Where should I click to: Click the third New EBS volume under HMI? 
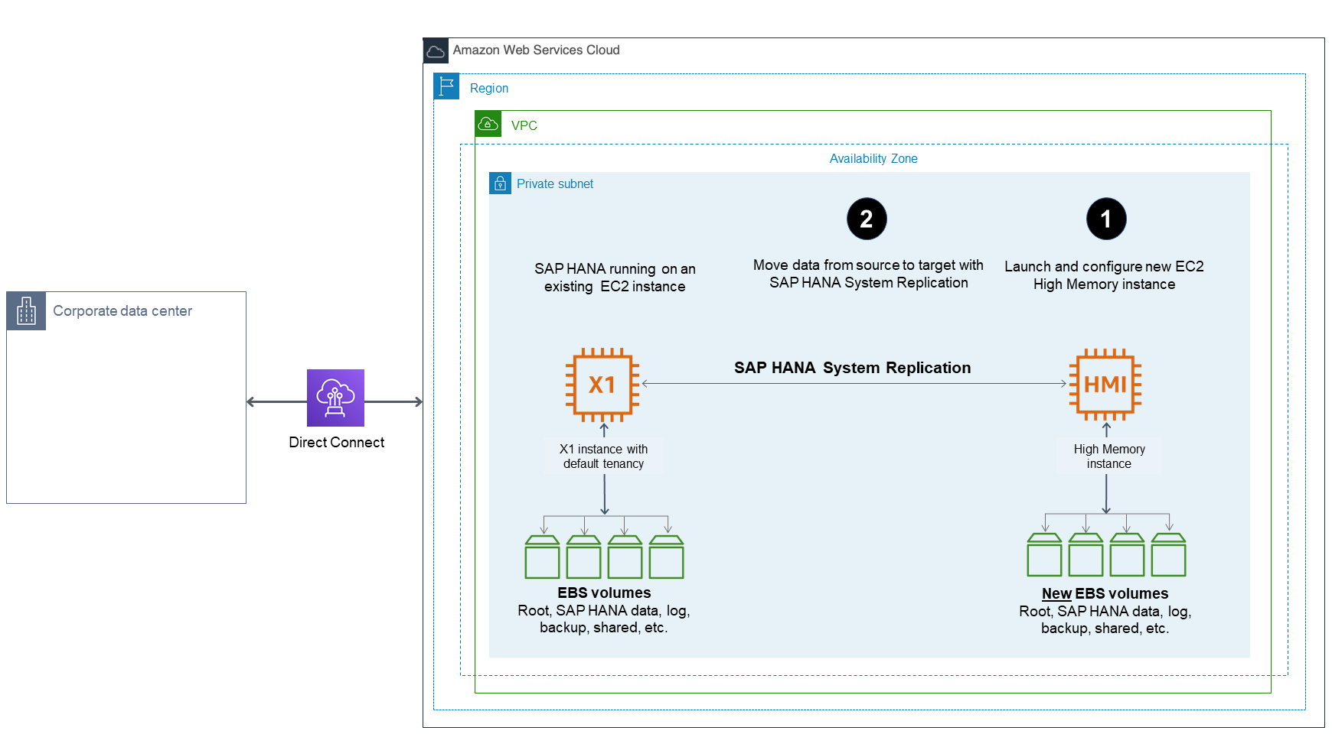tap(1126, 557)
